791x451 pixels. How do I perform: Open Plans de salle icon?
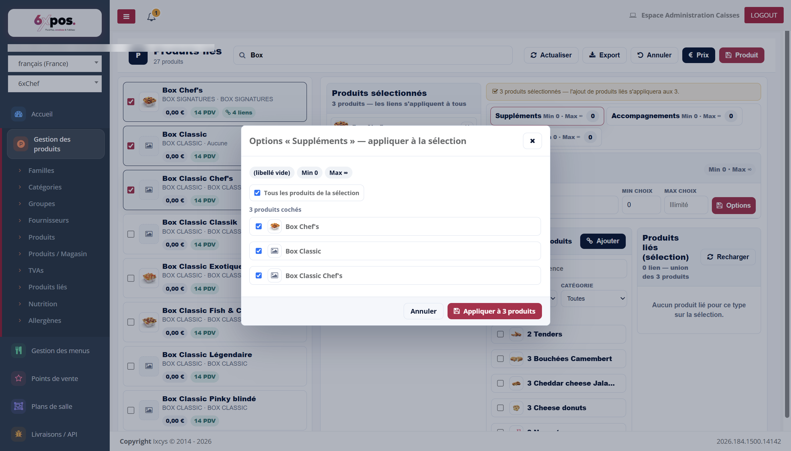(x=19, y=407)
